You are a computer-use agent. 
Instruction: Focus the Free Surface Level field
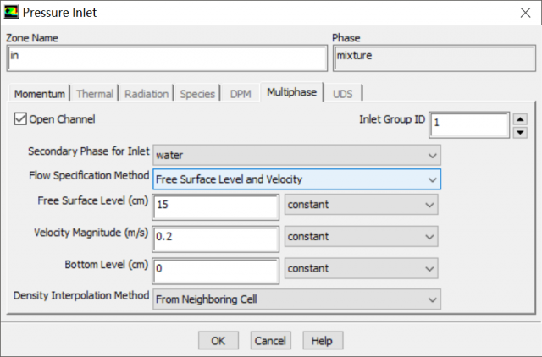click(x=216, y=206)
